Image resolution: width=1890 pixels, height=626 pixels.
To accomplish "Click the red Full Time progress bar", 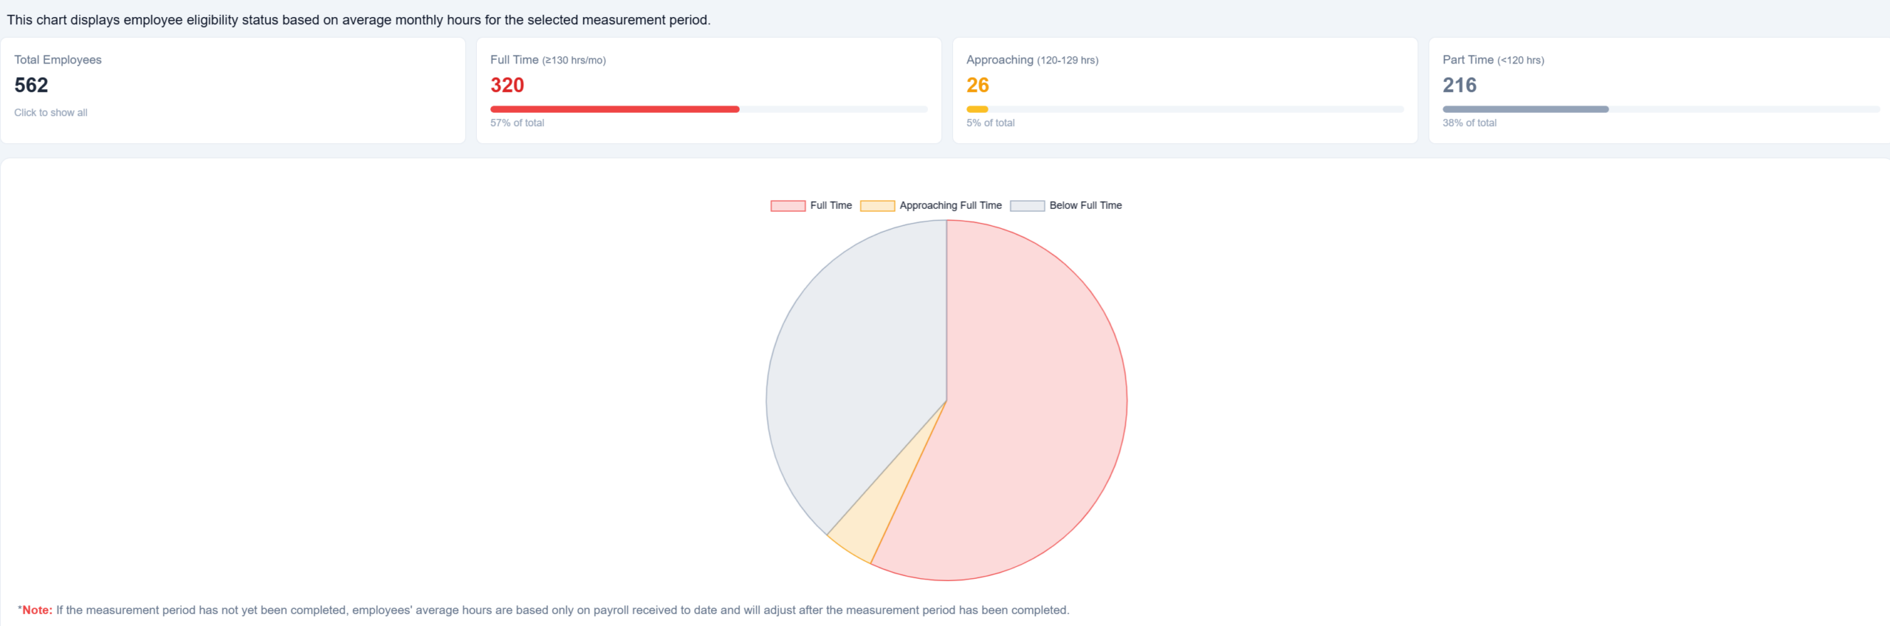I will tap(615, 109).
